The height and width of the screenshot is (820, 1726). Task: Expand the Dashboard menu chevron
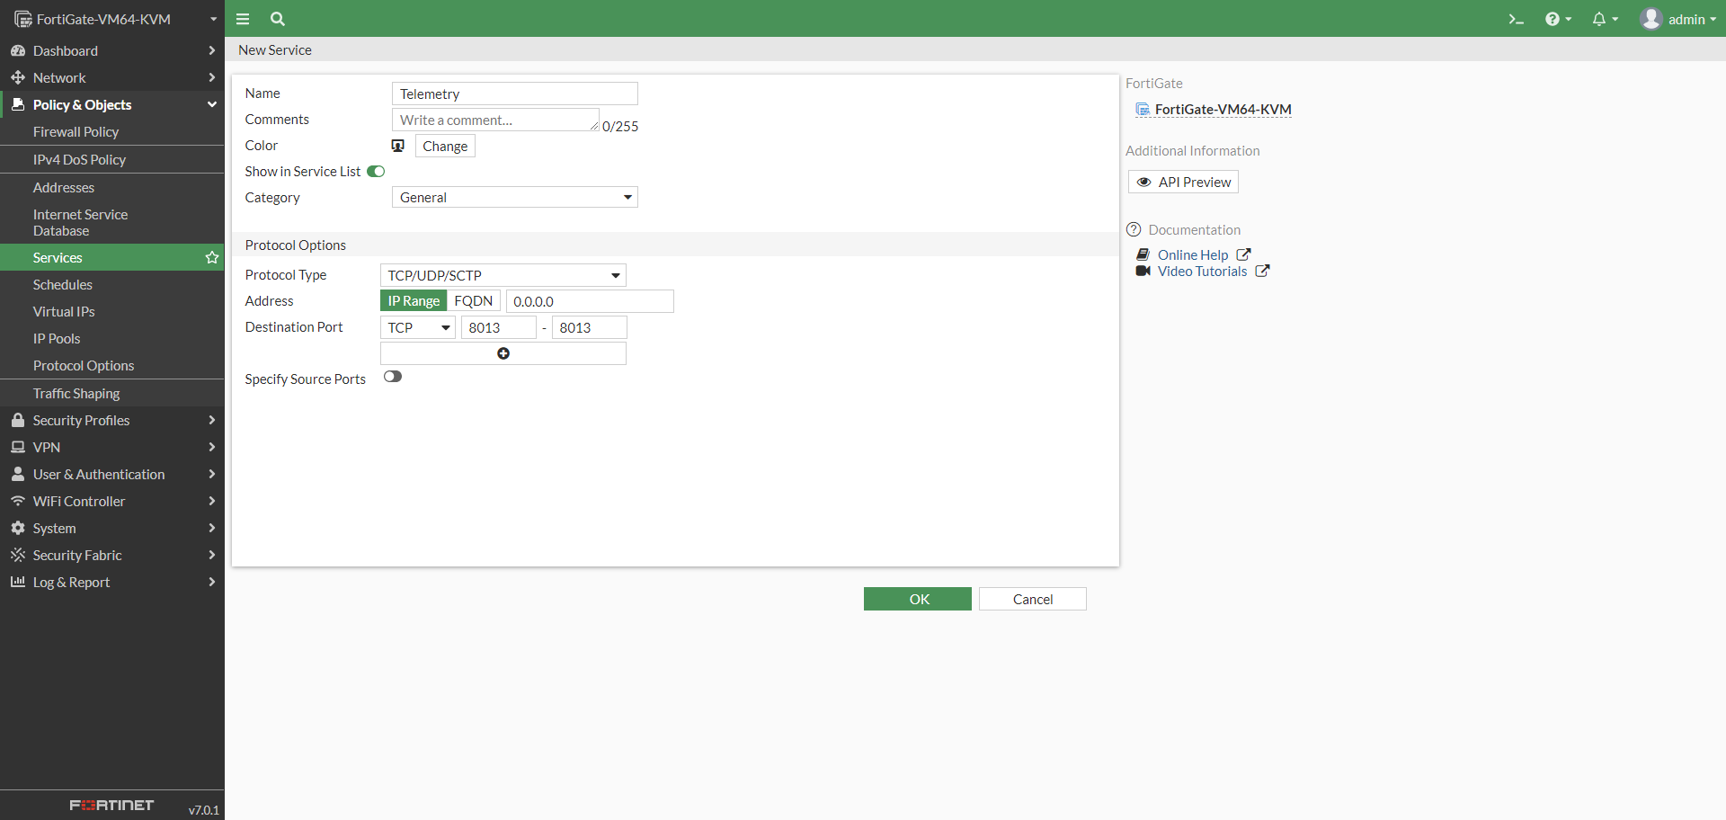[x=212, y=51]
